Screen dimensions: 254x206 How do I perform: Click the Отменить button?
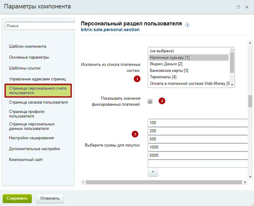(x=50, y=198)
